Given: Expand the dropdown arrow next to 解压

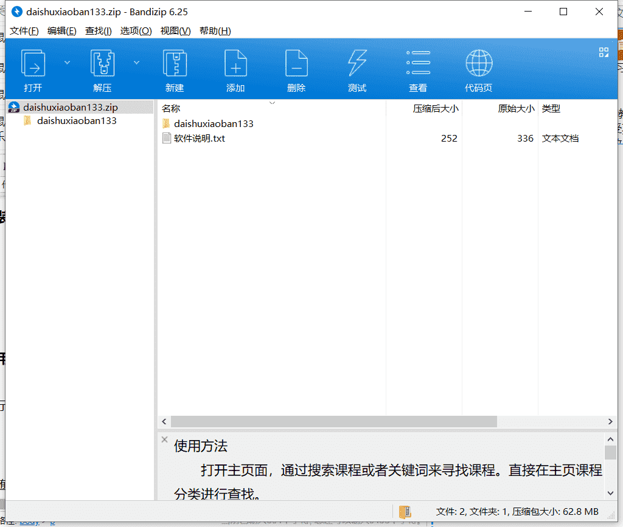Looking at the screenshot, I should [x=136, y=62].
